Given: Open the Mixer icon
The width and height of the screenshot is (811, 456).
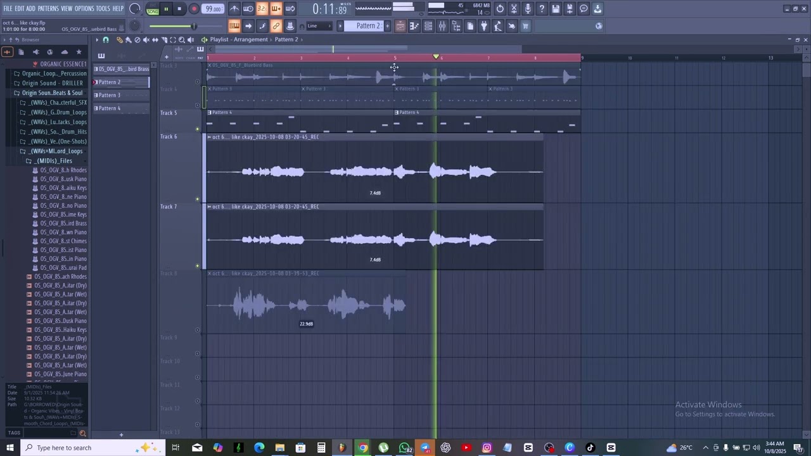Looking at the screenshot, I should (x=442, y=26).
